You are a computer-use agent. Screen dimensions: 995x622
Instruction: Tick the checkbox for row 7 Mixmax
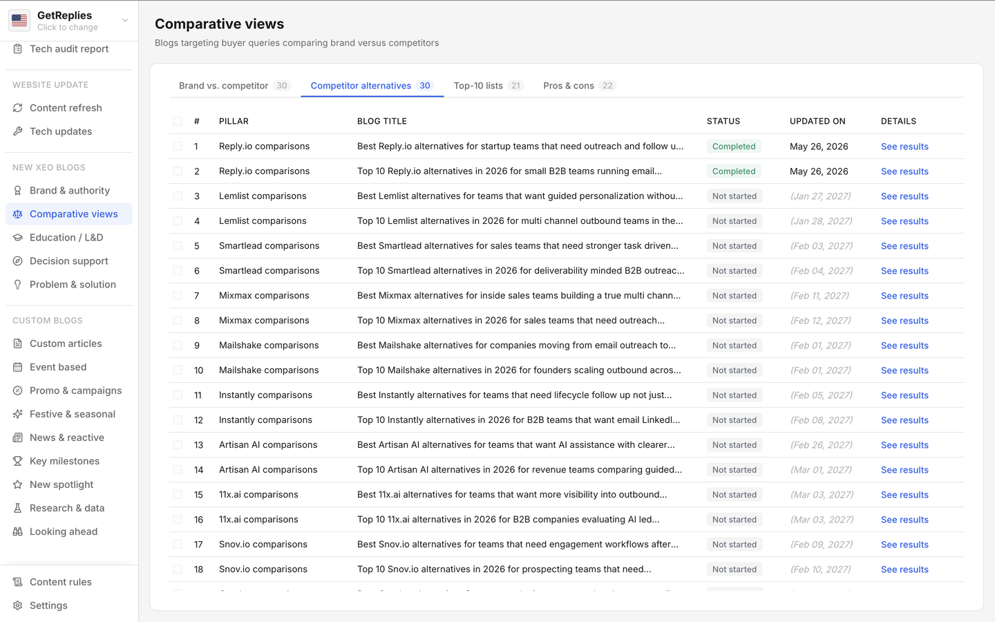pos(178,296)
